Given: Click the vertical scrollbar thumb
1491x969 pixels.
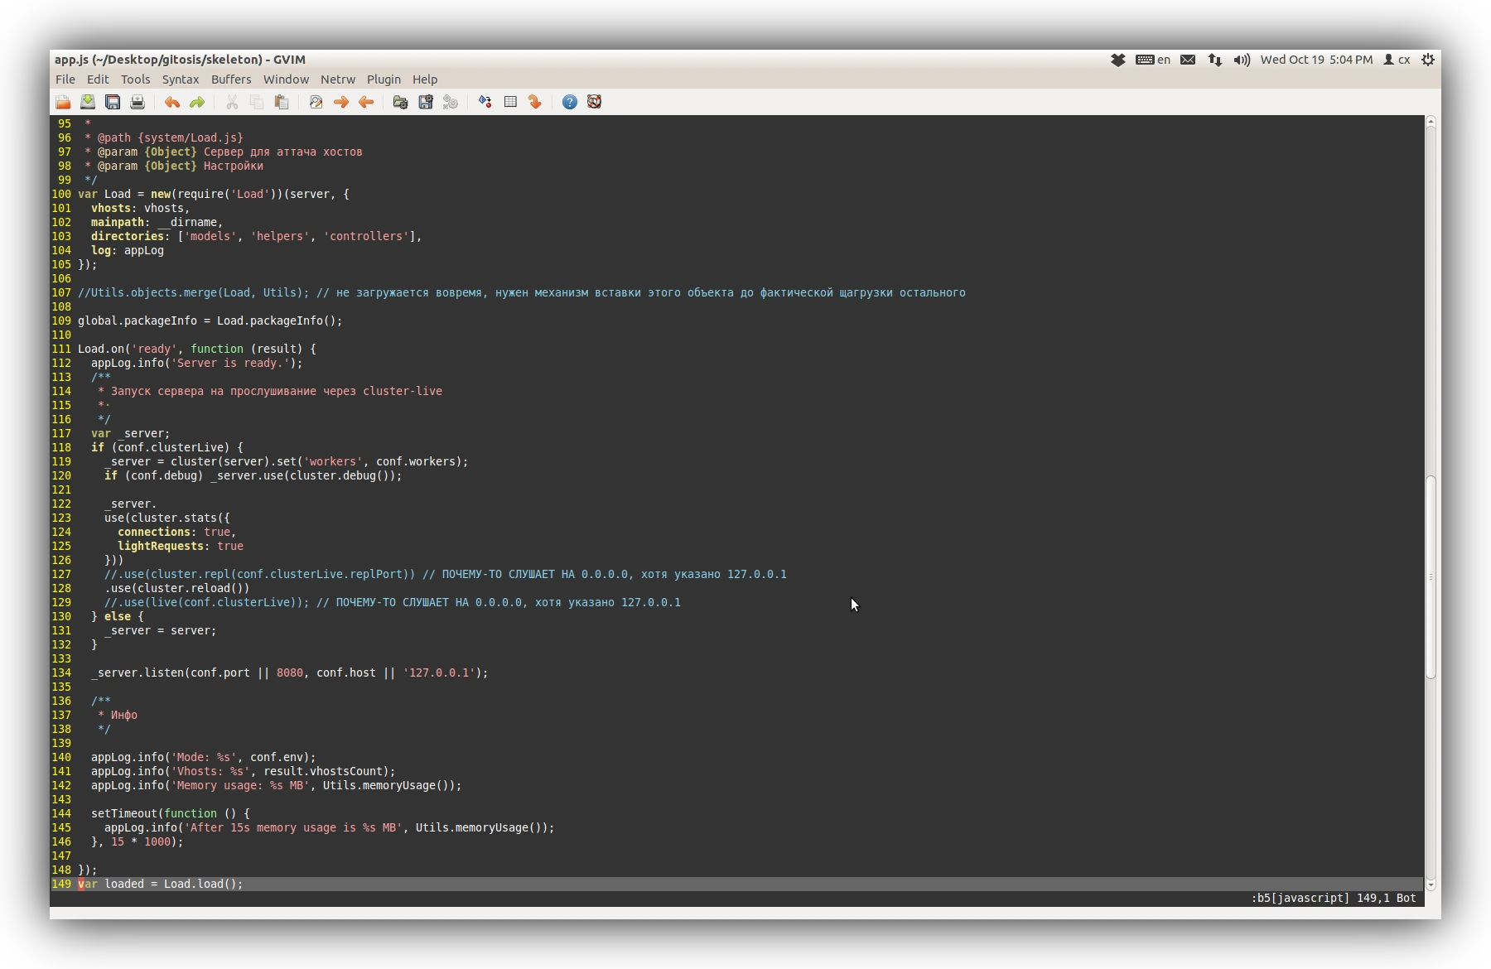Looking at the screenshot, I should tap(1431, 577).
